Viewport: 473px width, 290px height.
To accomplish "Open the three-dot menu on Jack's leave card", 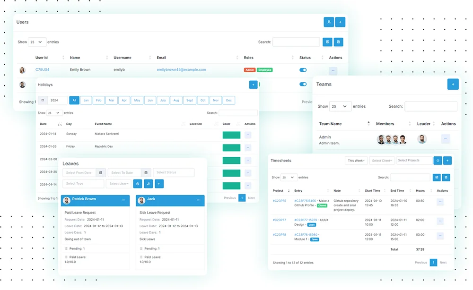I will pyautogui.click(x=197, y=200).
